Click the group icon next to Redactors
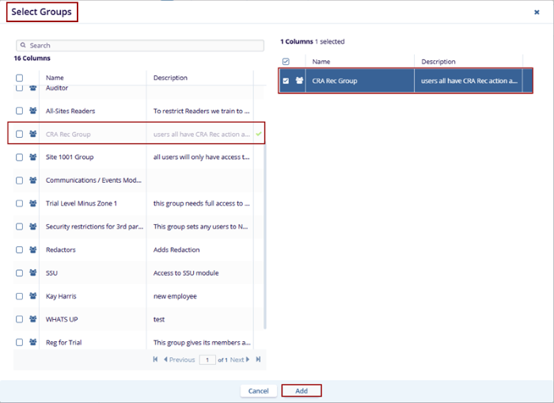This screenshot has width=554, height=403. [33, 249]
